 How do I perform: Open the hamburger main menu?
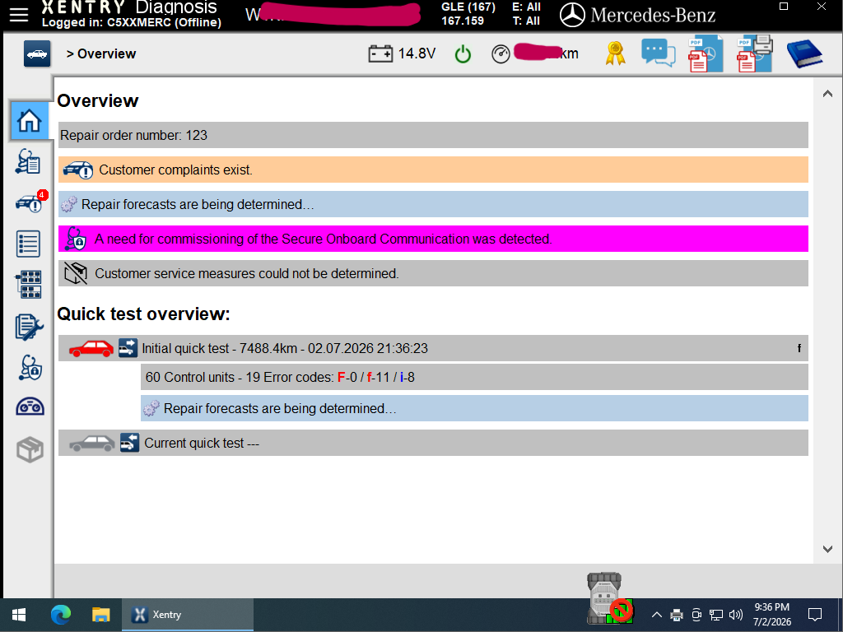[x=19, y=15]
